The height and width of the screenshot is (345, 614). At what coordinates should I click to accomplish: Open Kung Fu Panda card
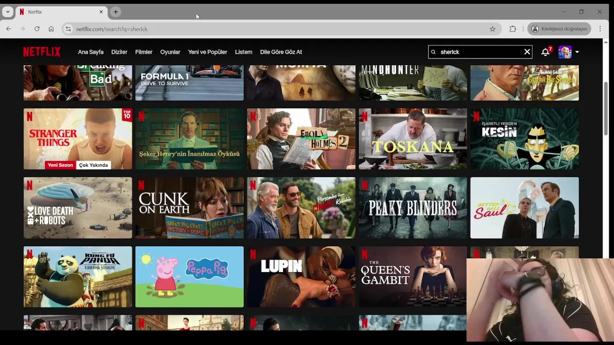[78, 276]
